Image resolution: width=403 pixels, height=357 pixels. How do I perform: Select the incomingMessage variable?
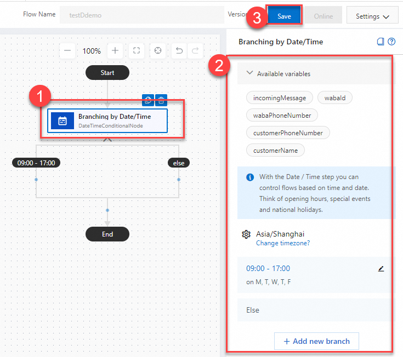point(280,98)
